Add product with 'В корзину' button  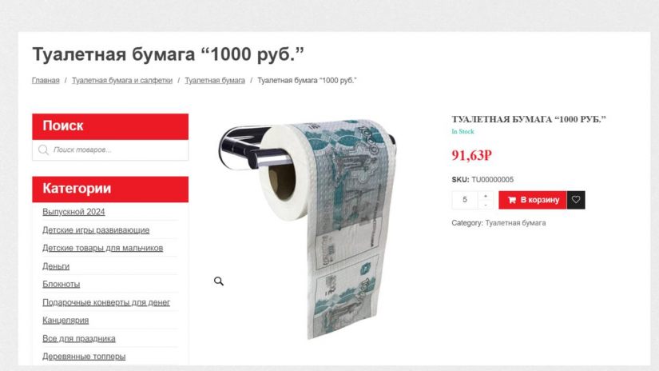coord(533,200)
